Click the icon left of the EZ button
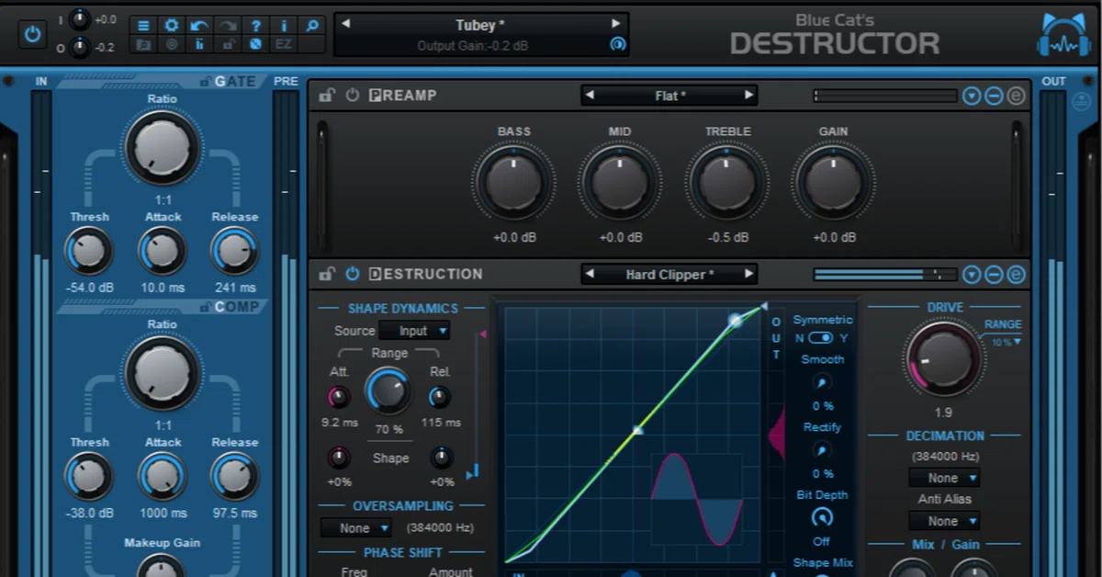The width and height of the screenshot is (1102, 577). tap(256, 43)
